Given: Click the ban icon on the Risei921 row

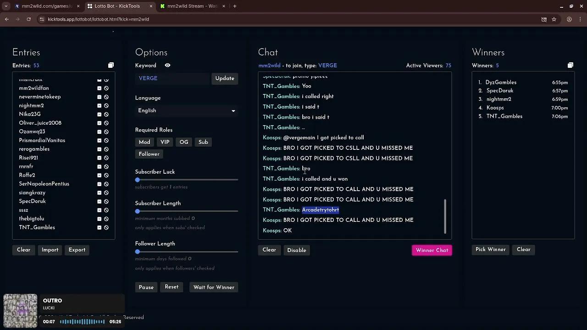Looking at the screenshot, I should [x=106, y=158].
